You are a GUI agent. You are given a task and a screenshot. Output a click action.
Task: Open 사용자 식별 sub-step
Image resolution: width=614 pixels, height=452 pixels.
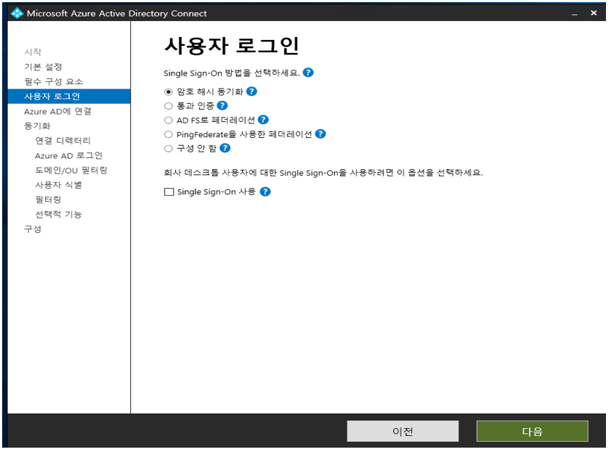(x=59, y=185)
